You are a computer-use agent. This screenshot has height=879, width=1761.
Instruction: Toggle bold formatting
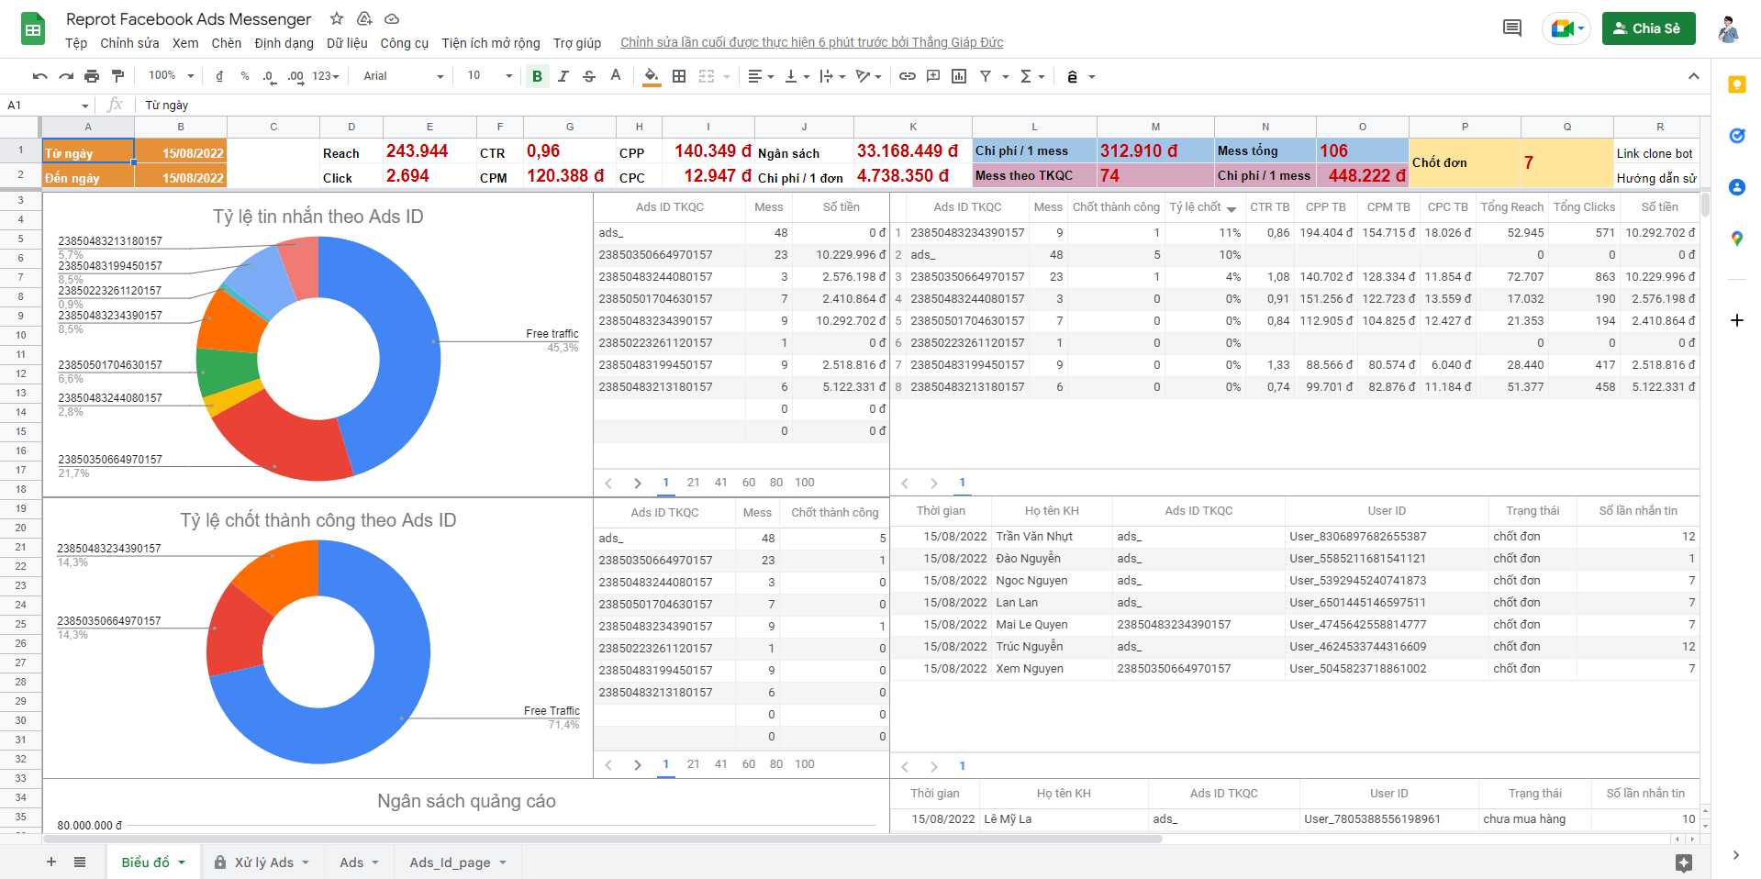click(x=537, y=76)
